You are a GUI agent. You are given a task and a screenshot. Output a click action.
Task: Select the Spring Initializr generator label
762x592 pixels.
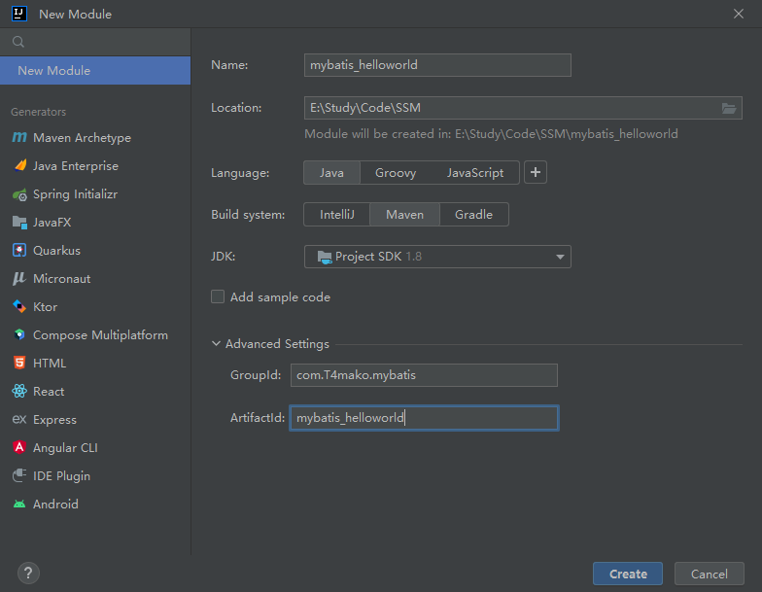pyautogui.click(x=76, y=194)
